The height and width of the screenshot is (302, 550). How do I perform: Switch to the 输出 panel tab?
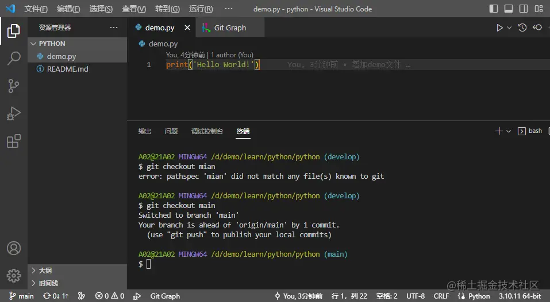pyautogui.click(x=144, y=131)
